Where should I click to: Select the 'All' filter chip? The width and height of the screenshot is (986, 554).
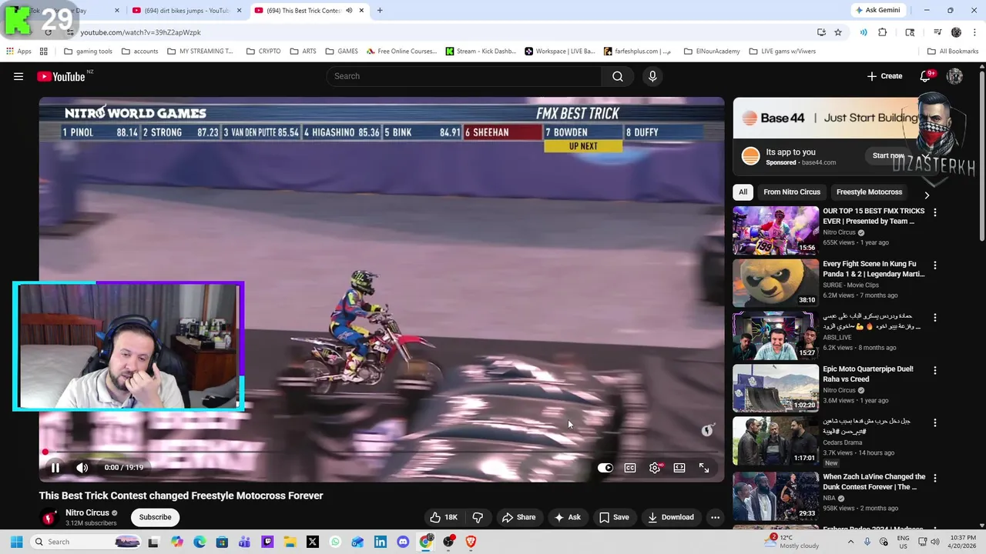pyautogui.click(x=743, y=192)
